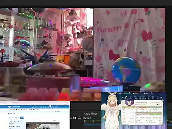Select the Audio Mixer panel title
Image resolution: width=172 pixels, height=129 pixels.
(90, 114)
